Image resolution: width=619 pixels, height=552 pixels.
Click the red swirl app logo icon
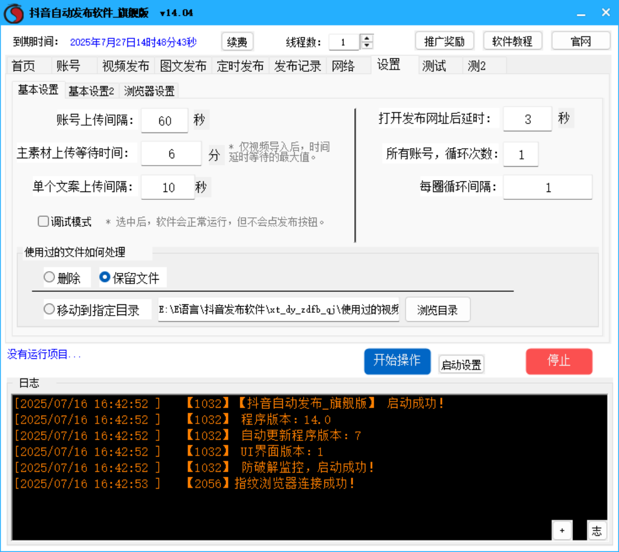pos(14,13)
